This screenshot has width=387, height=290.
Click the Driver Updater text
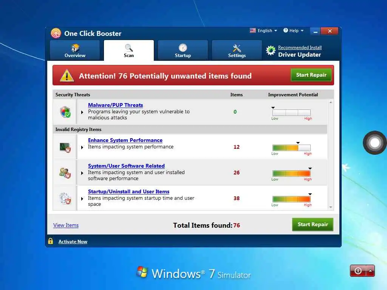tap(299, 55)
